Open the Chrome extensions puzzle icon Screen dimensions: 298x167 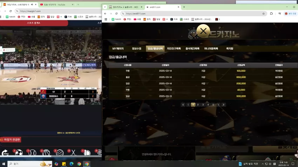[271, 14]
